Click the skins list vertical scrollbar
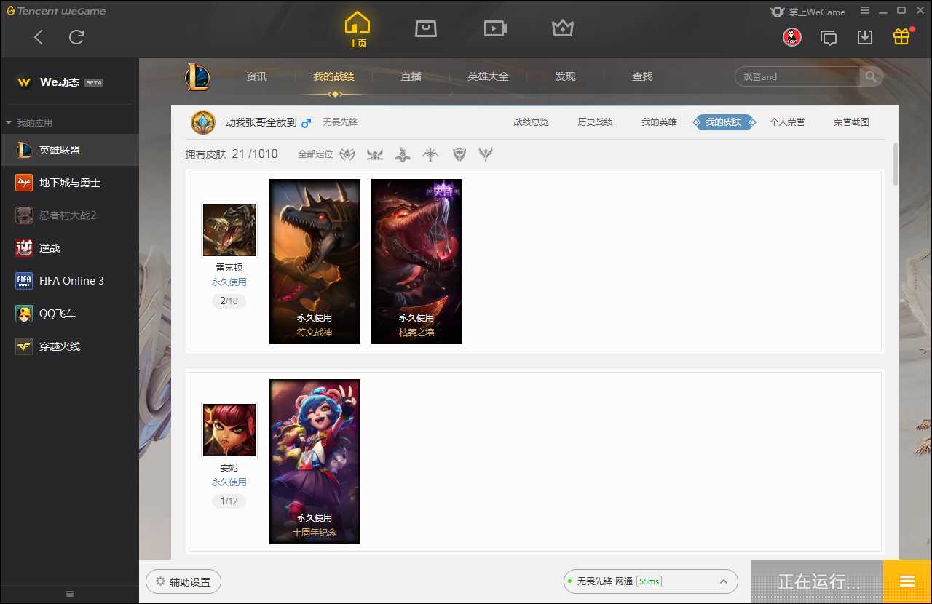This screenshot has width=932, height=604. pyautogui.click(x=896, y=164)
